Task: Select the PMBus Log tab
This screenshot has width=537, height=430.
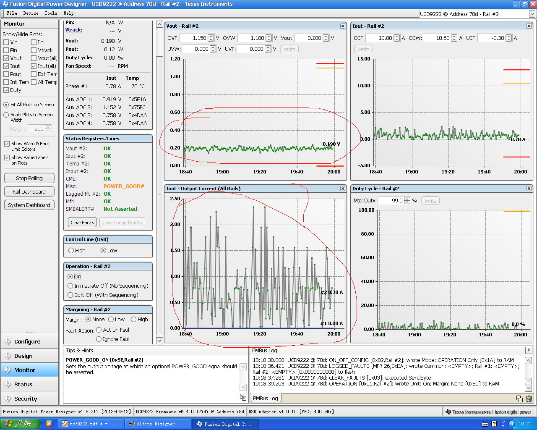Action: click(265, 398)
